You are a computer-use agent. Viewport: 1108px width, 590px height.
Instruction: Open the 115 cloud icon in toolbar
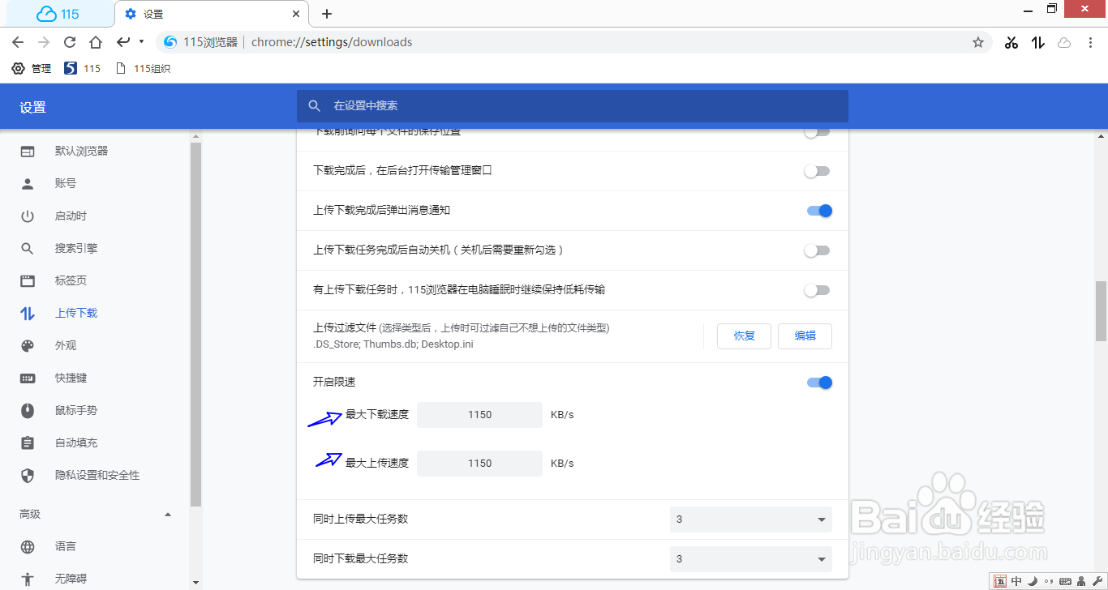(1064, 42)
